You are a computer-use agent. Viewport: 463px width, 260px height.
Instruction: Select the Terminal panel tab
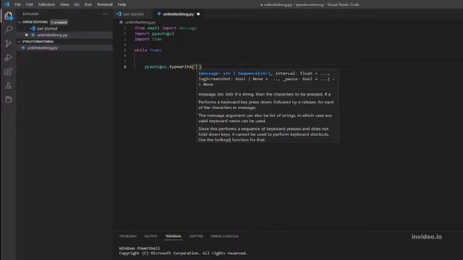(174, 236)
